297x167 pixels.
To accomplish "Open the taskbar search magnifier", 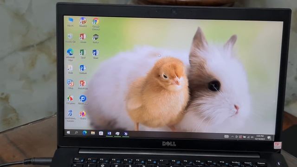I will pyautogui.click(x=76, y=133).
